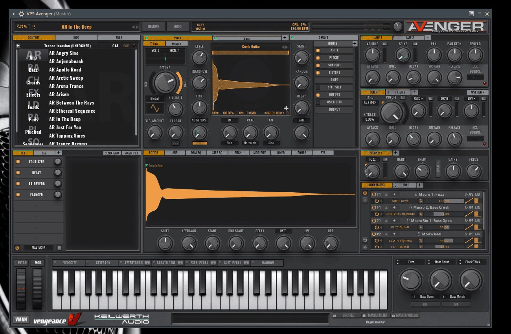Select the AR Arctic Sweep preset
This screenshot has height=334, width=511.
tap(66, 78)
